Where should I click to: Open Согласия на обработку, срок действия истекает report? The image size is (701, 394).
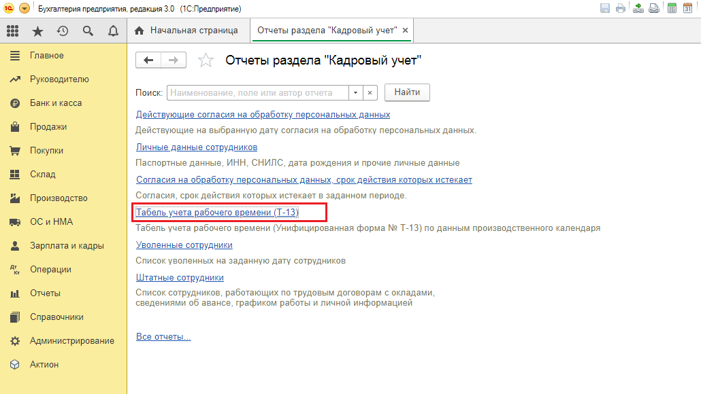click(304, 180)
